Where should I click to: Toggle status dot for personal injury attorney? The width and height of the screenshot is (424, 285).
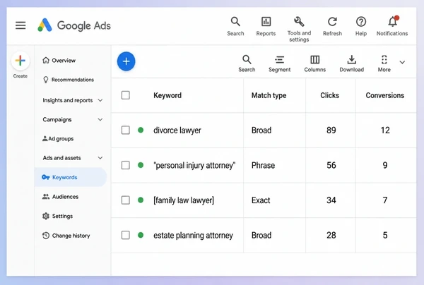coord(141,165)
